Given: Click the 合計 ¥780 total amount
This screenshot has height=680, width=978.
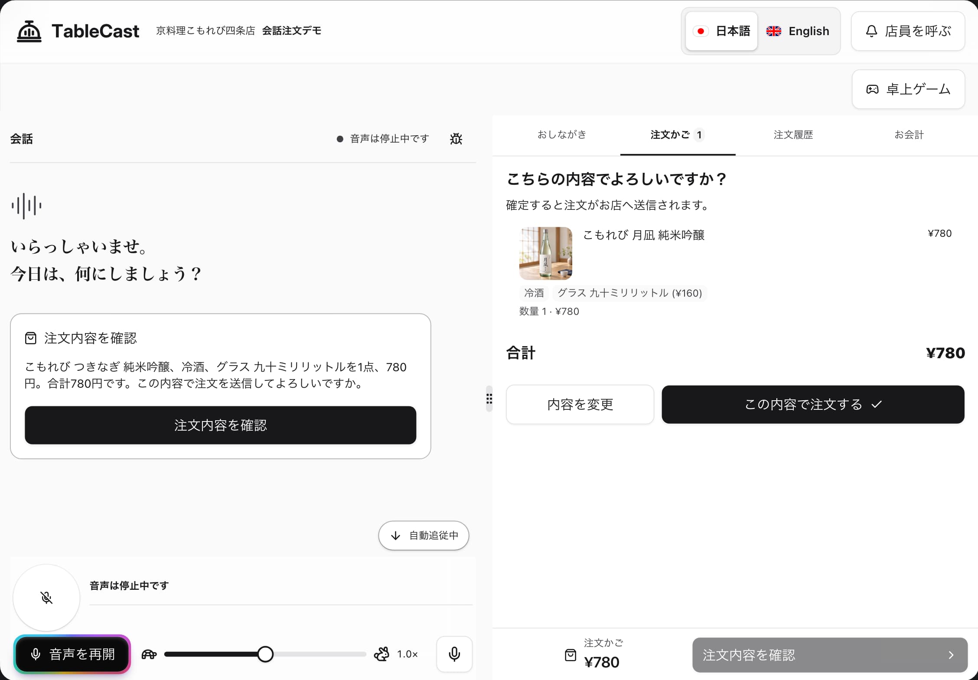Looking at the screenshot, I should pyautogui.click(x=945, y=353).
